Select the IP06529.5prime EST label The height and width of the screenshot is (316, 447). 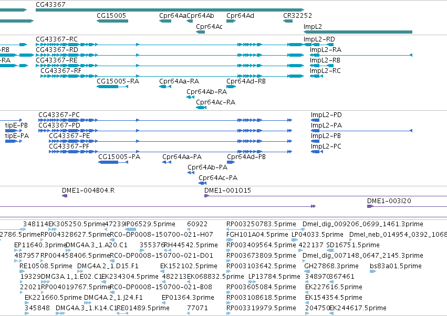(150, 224)
